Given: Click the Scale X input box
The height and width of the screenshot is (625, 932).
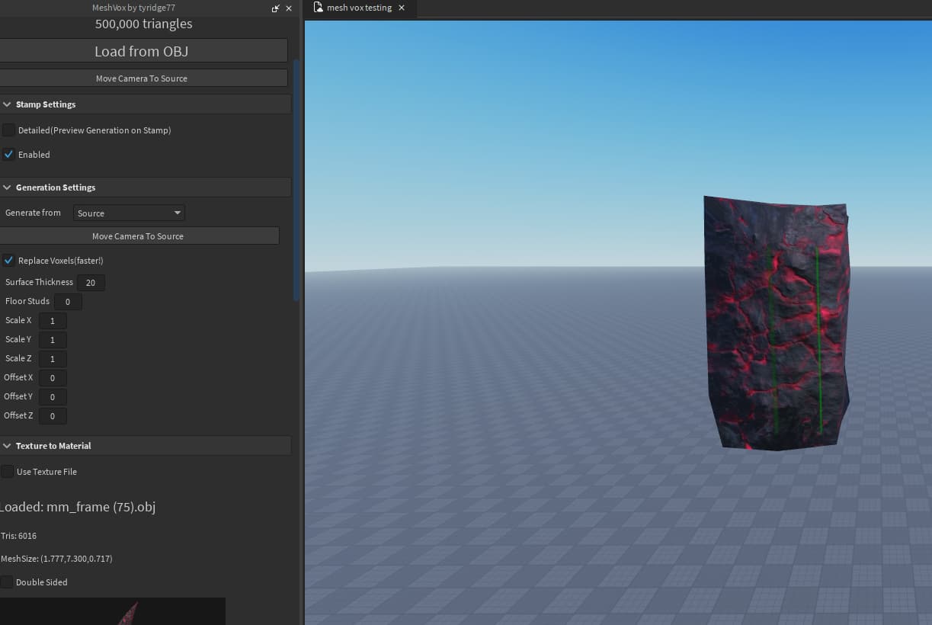Looking at the screenshot, I should (x=52, y=320).
